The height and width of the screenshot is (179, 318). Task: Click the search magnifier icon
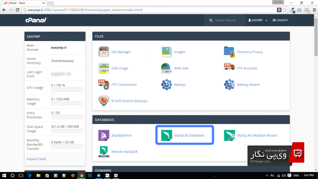211,20
